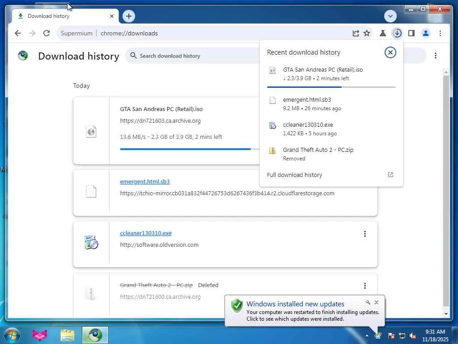Open emergent.html.sb3 file link

click(144, 181)
